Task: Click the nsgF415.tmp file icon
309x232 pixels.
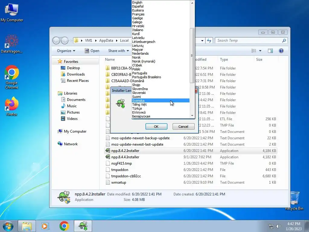Action: 108,163
